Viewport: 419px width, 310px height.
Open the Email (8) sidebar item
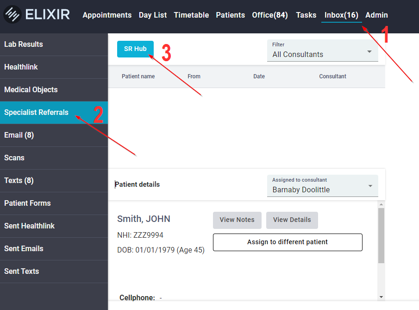[19, 135]
